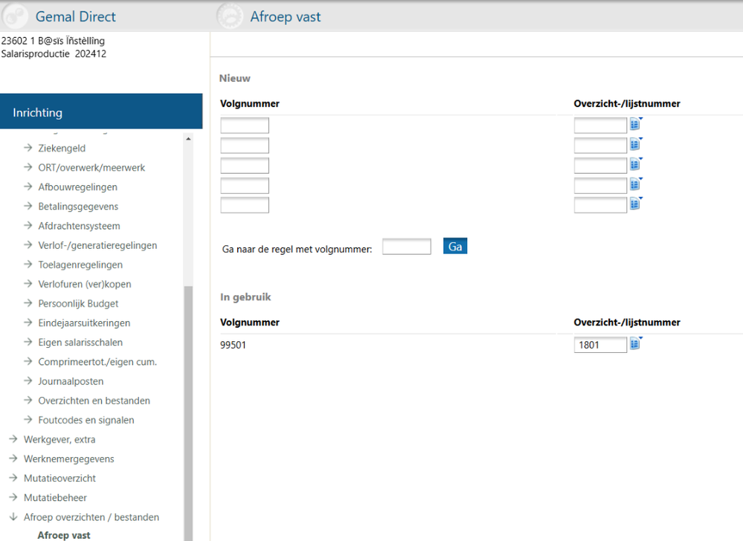The height and width of the screenshot is (541, 743).
Task: Select Afdrachtensysteem in the sidebar
Action: [x=79, y=226]
